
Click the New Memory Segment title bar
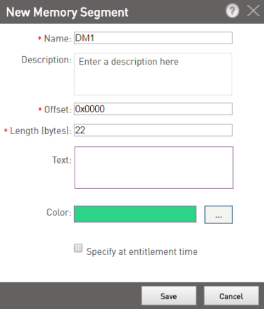(113, 12)
